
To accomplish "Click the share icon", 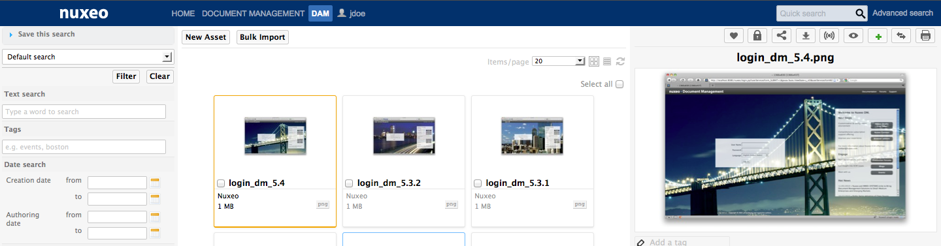I will 782,36.
